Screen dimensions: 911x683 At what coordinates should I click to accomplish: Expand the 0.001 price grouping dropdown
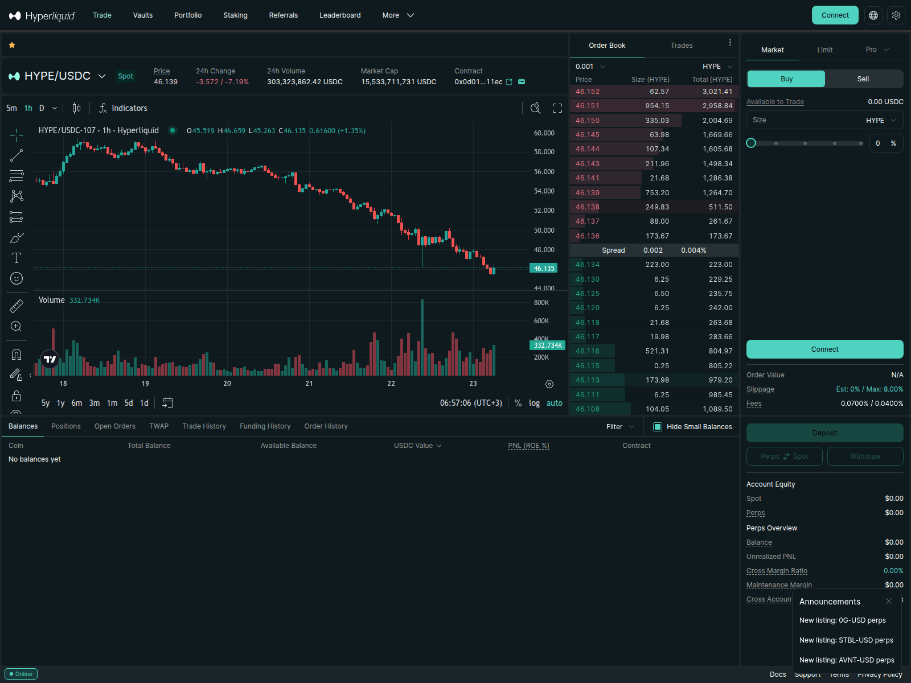pos(590,67)
